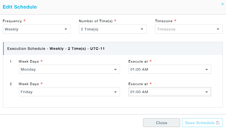This screenshot has width=226, height=129.
Task: Click the floppy disk icon in Save Schedule
Action: [218, 123]
